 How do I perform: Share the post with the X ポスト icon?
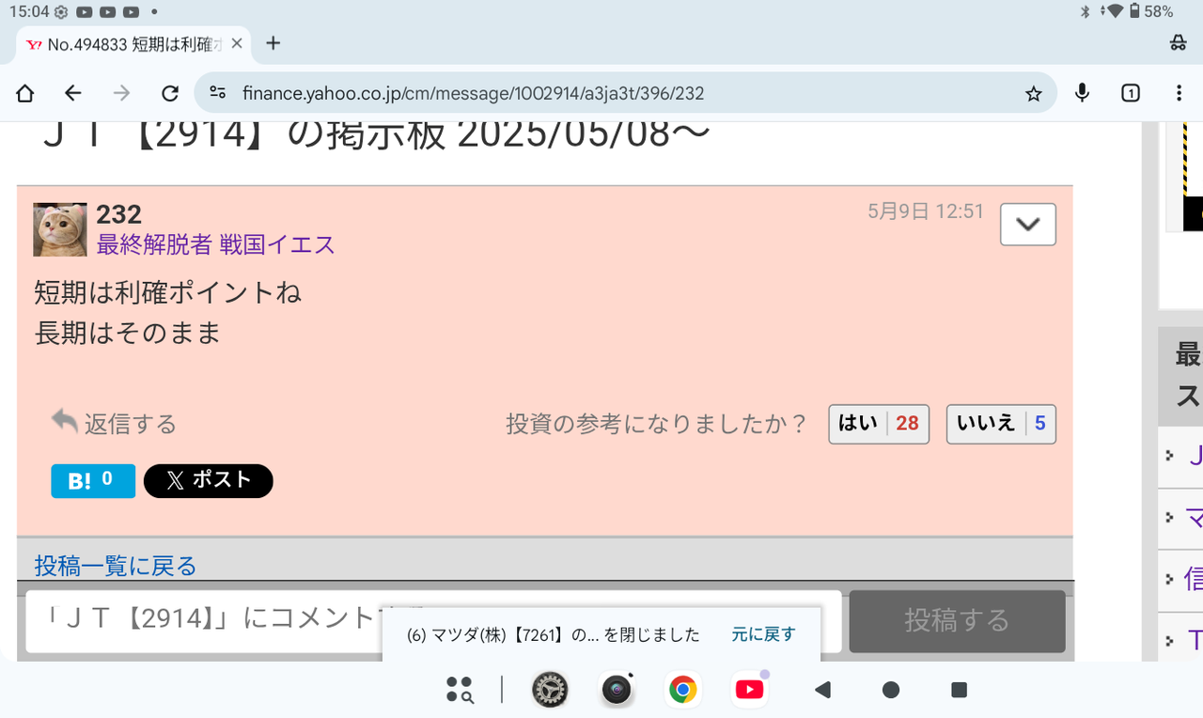click(208, 480)
